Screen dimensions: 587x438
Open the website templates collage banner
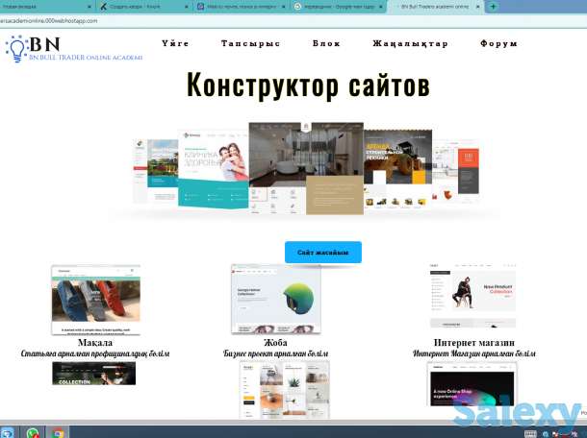(x=306, y=169)
